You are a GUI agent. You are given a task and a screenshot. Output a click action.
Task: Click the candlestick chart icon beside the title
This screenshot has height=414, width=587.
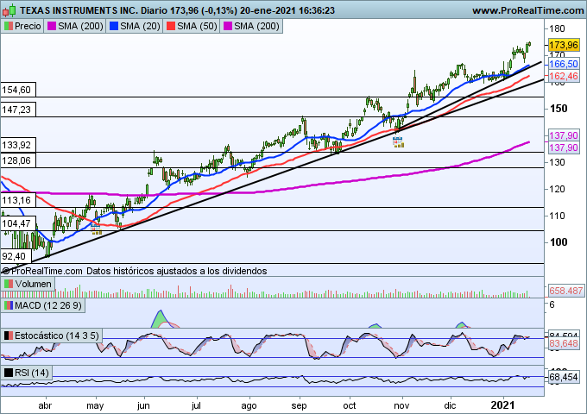[x=9, y=10]
